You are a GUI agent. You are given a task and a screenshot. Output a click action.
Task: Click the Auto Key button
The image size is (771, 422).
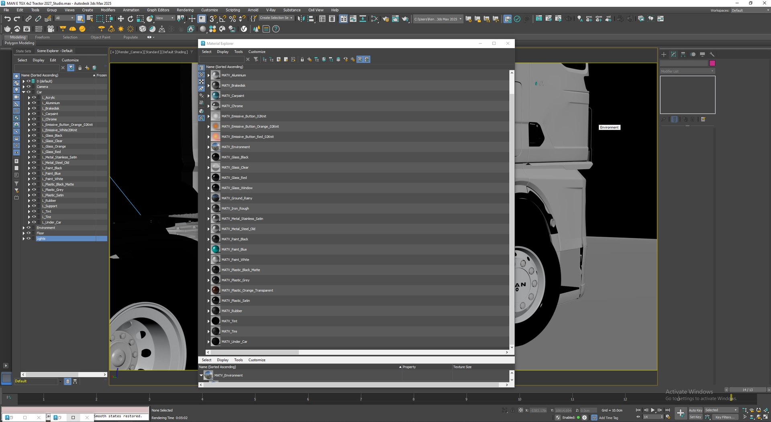[696, 410]
